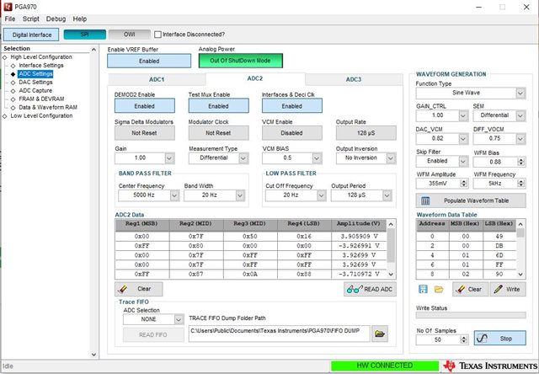Open Band Pass Center Frequency dropdown
Image resolution: width=539 pixels, height=374 pixels.
[174, 195]
